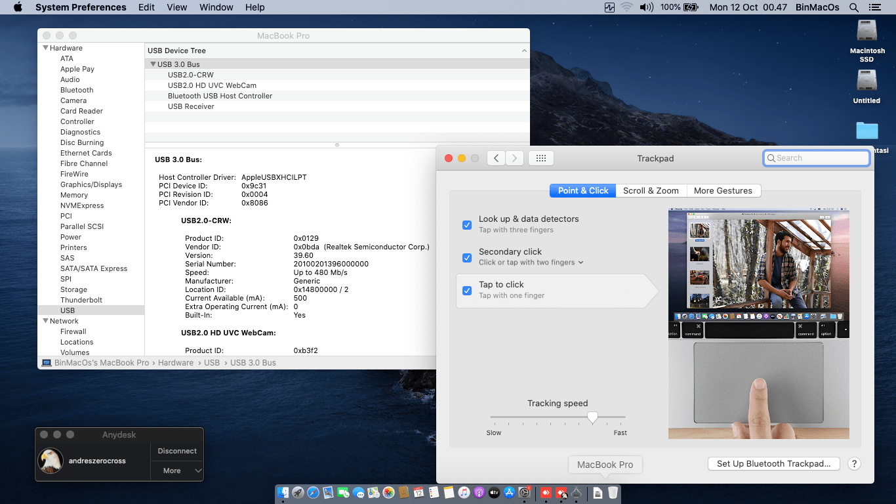Screen dimensions: 896x504
Task: Open Finder from the Dock
Action: coord(282,492)
